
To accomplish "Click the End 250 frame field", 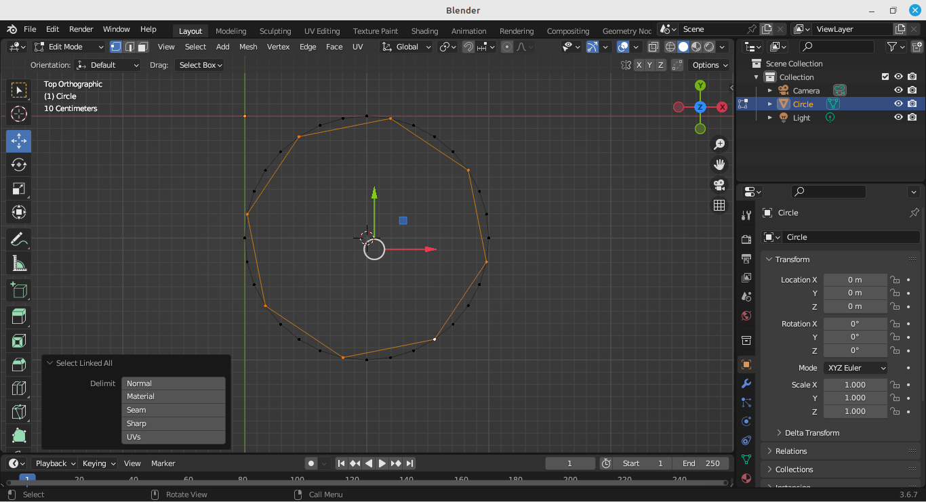I will tap(701, 463).
